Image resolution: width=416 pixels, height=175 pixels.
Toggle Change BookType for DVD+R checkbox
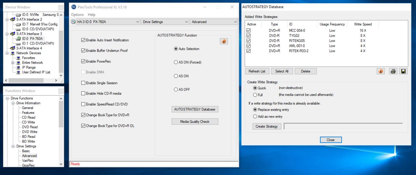point(83,115)
